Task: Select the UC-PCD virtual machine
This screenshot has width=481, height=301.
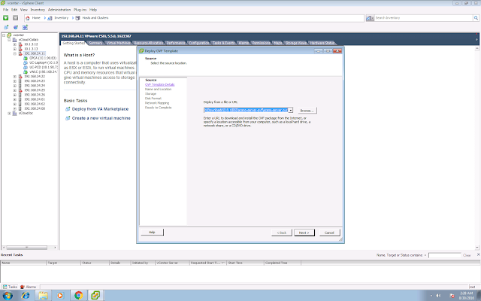Action: click(x=44, y=67)
